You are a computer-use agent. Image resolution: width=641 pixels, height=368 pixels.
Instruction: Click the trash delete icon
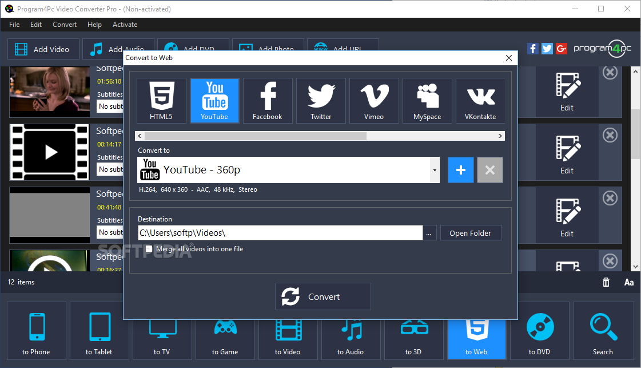tap(606, 282)
